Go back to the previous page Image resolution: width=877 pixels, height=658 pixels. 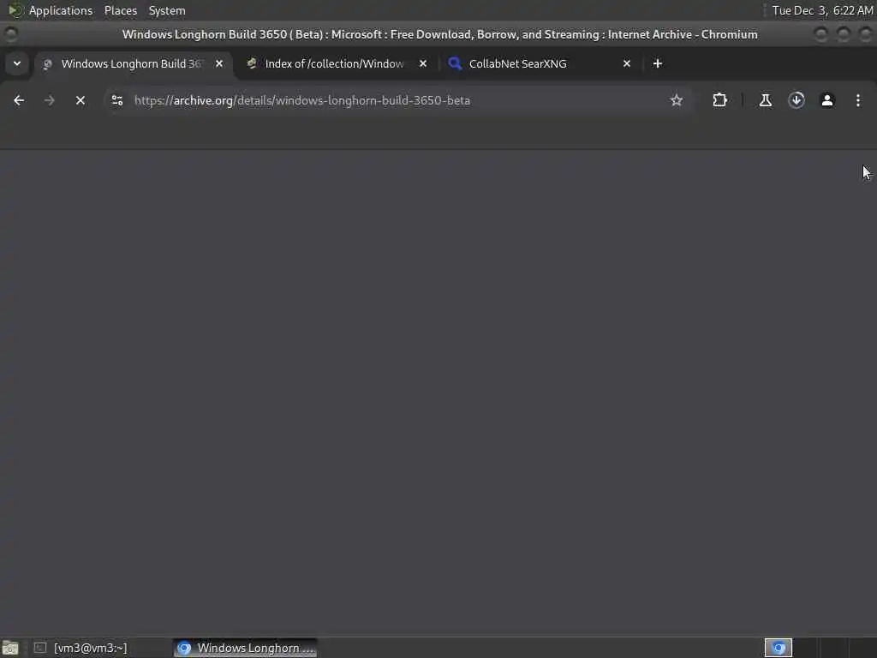19,100
